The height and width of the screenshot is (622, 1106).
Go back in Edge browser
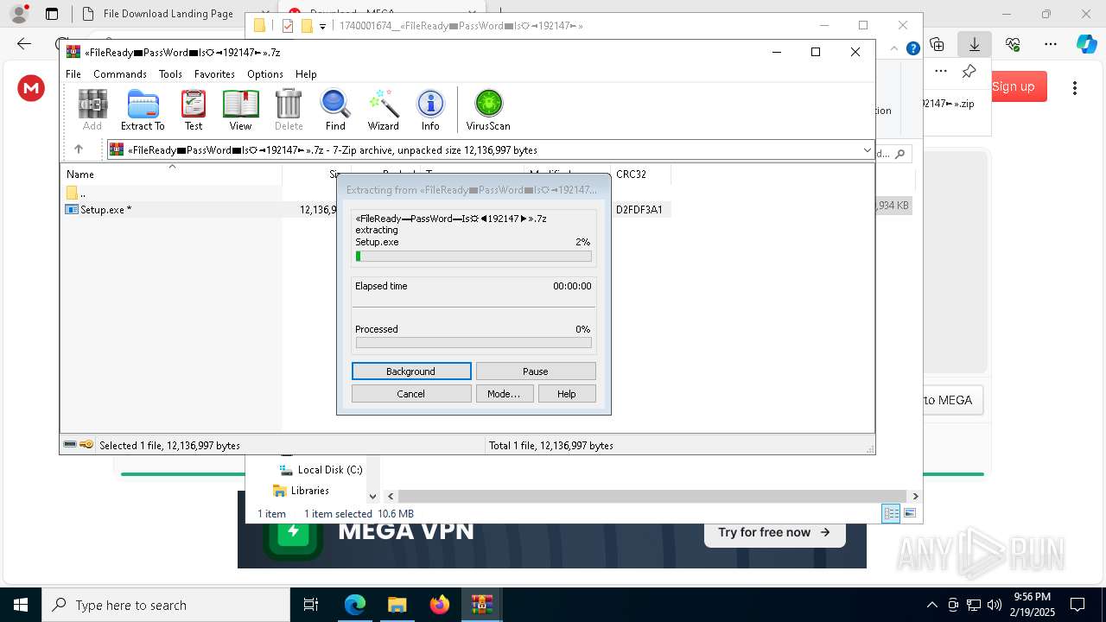pos(24,43)
